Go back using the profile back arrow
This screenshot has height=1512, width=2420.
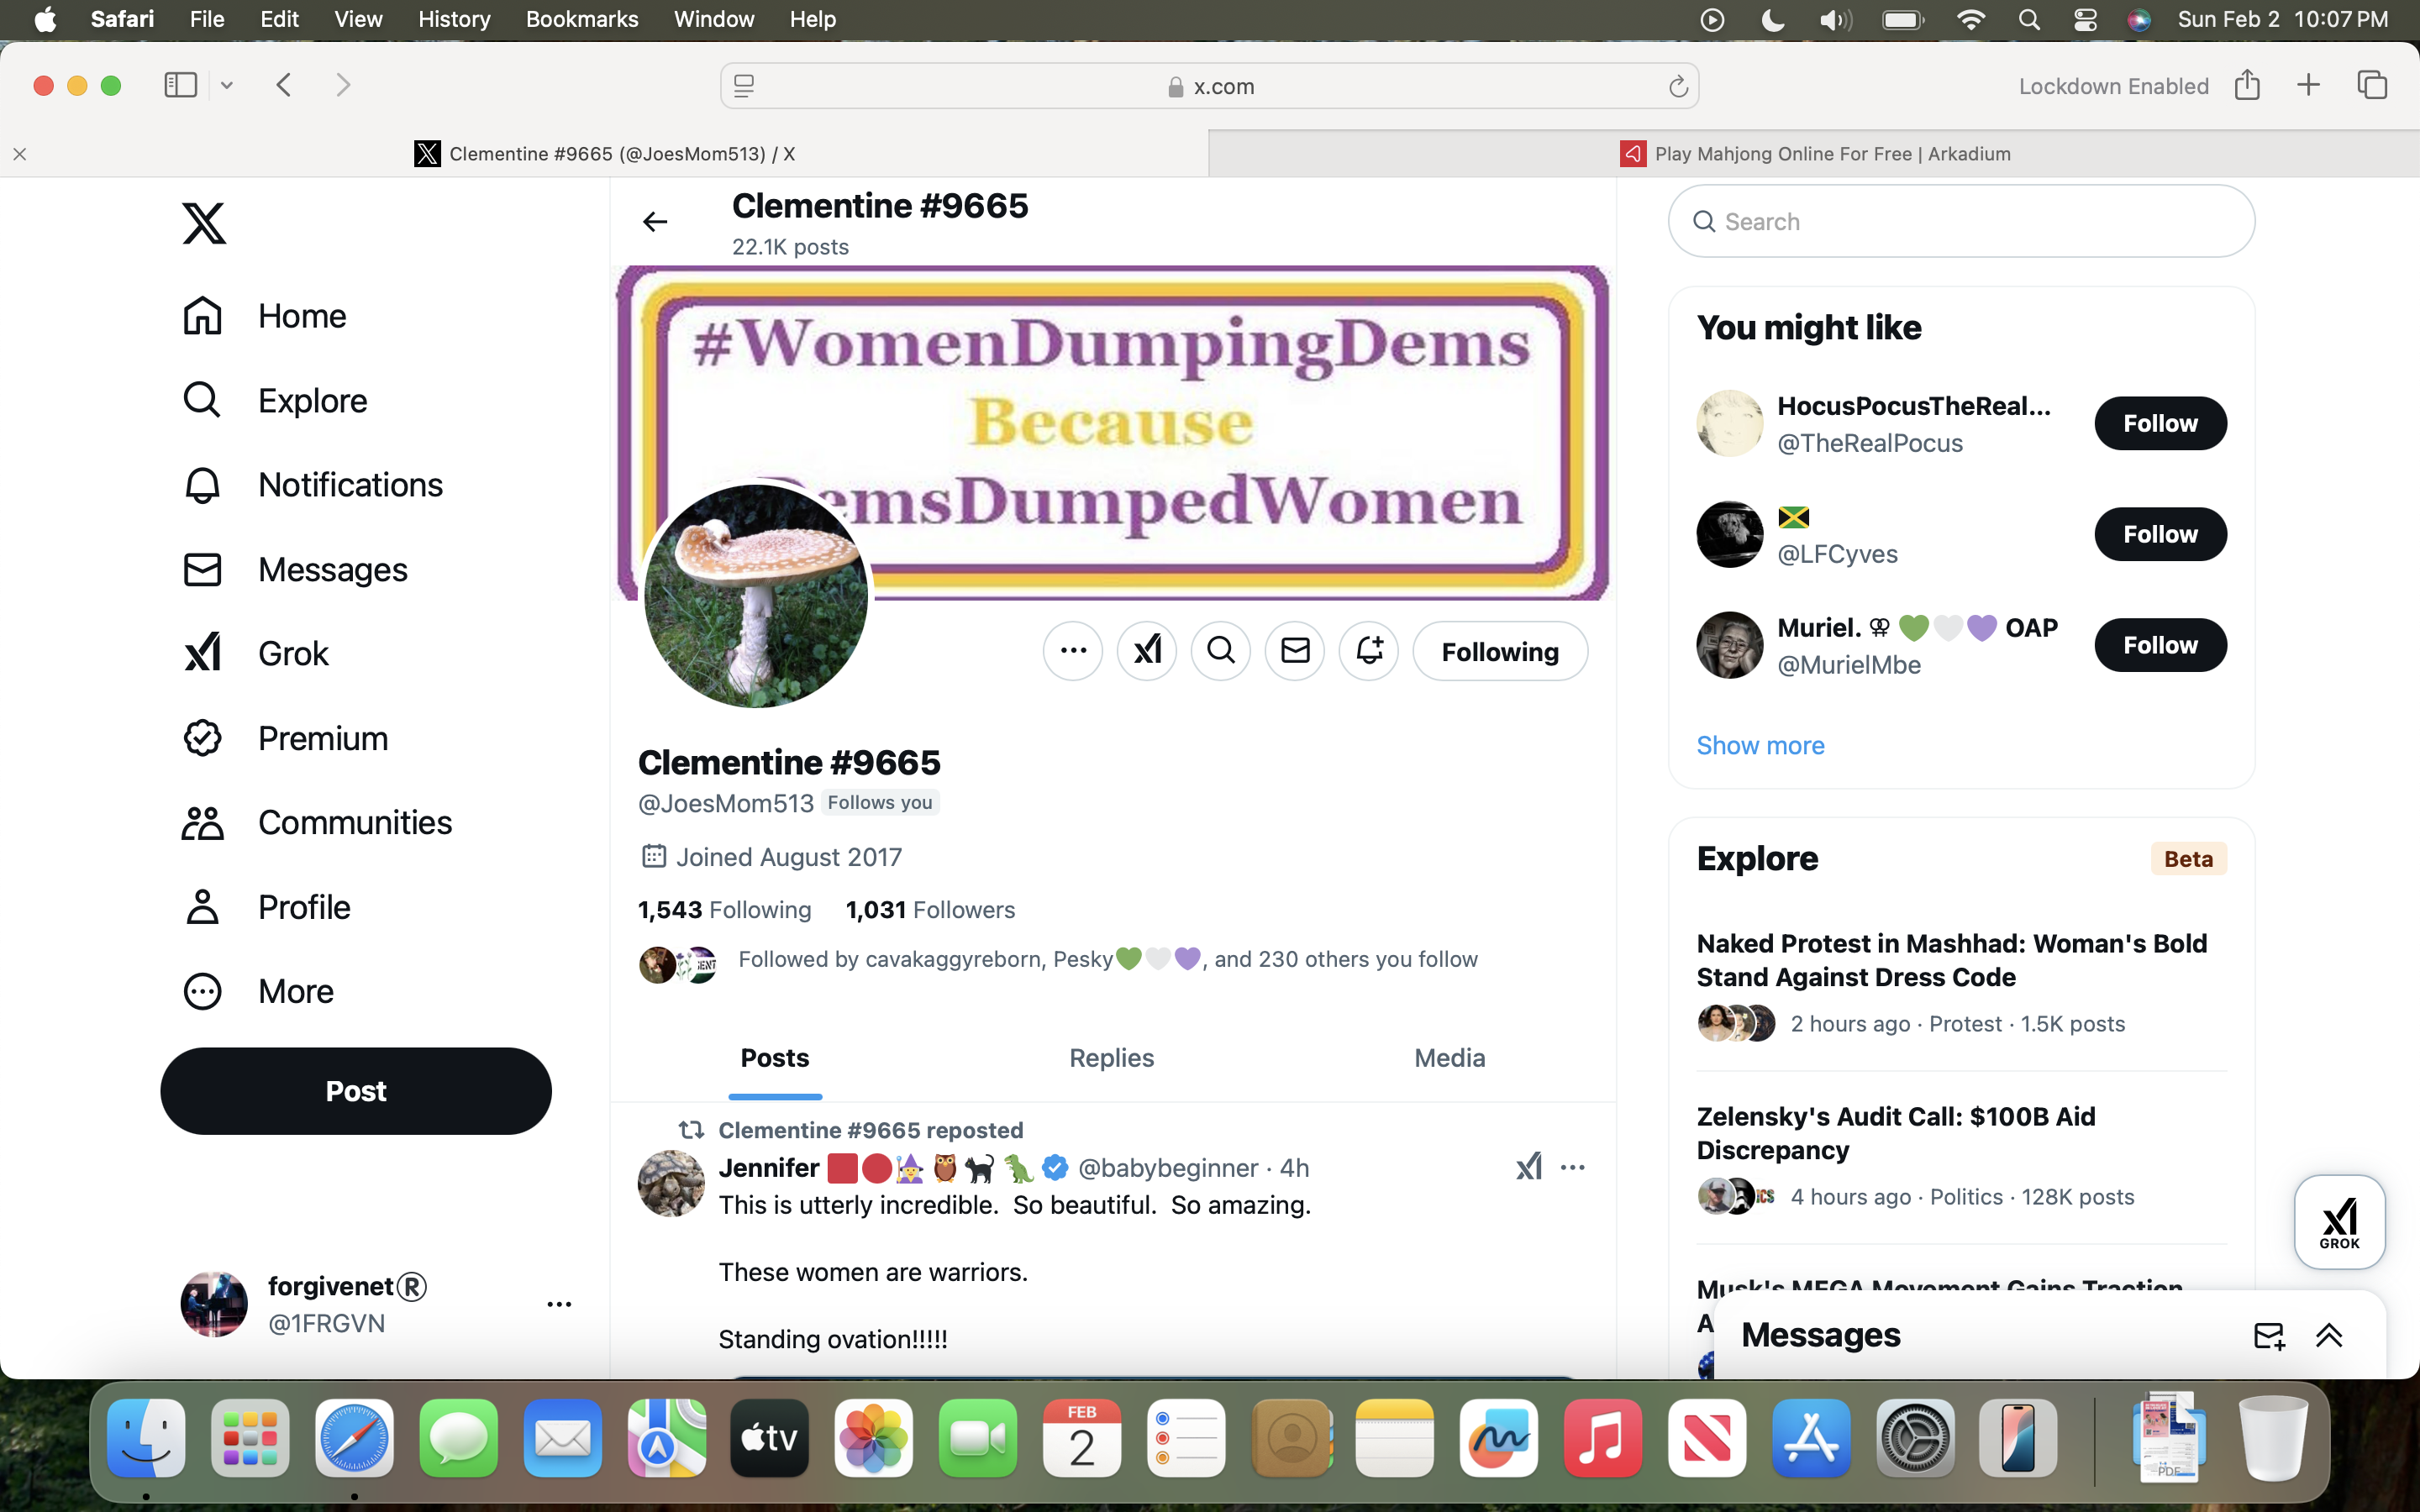(655, 221)
